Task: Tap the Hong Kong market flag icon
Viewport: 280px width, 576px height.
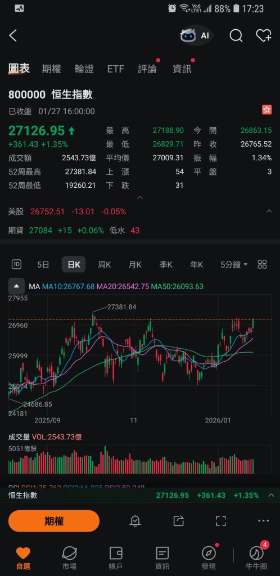Action: (267, 110)
